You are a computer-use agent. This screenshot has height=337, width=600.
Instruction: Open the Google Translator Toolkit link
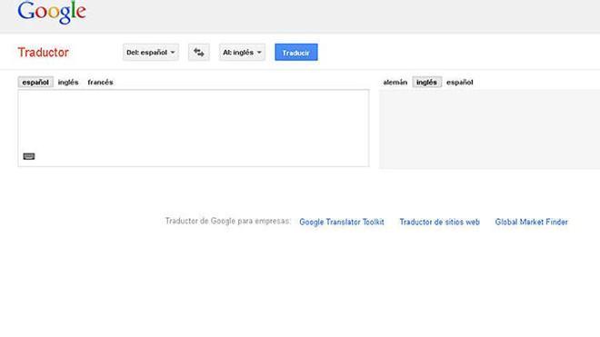click(341, 222)
